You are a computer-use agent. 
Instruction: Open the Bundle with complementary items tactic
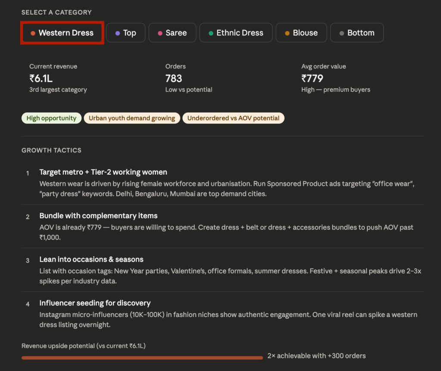(98, 216)
